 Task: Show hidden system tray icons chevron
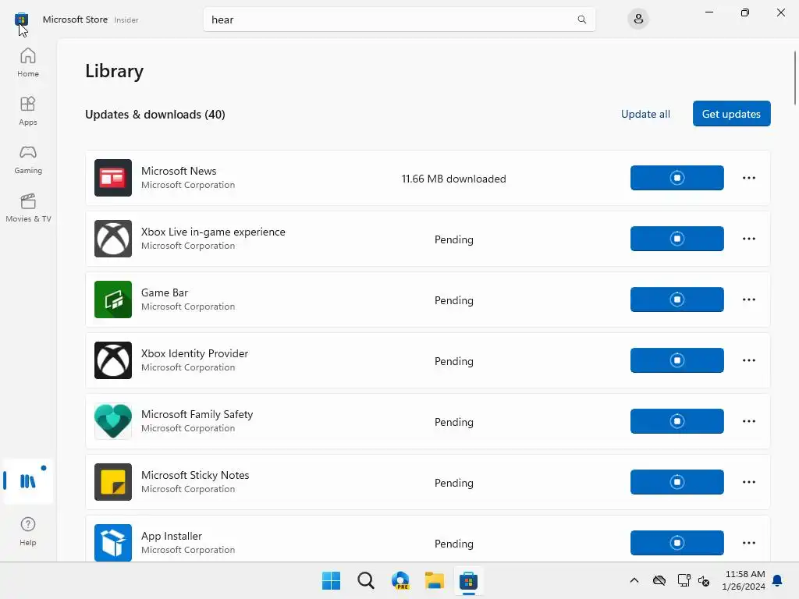tap(634, 580)
